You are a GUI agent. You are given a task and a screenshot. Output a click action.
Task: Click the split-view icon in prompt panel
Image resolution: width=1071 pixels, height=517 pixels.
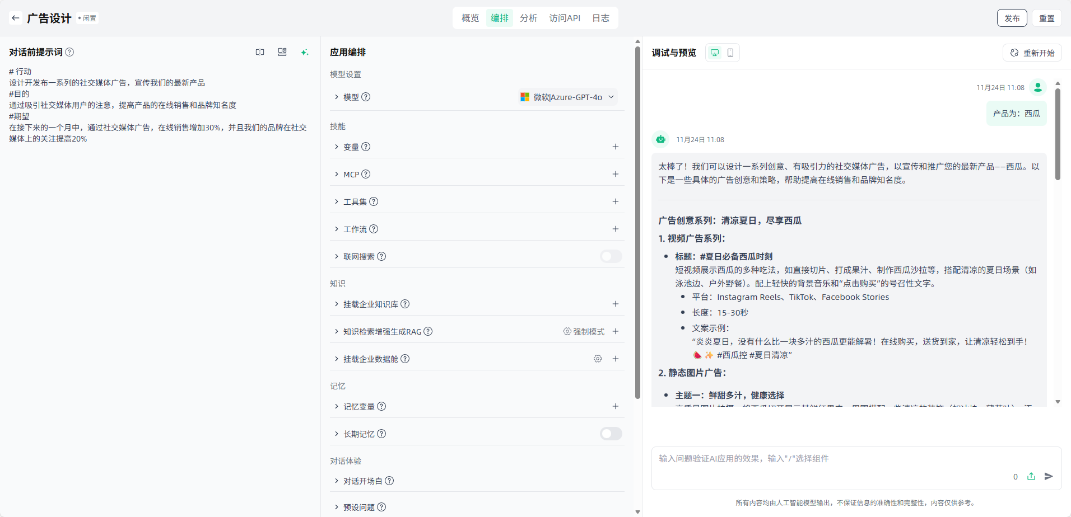pyautogui.click(x=260, y=52)
